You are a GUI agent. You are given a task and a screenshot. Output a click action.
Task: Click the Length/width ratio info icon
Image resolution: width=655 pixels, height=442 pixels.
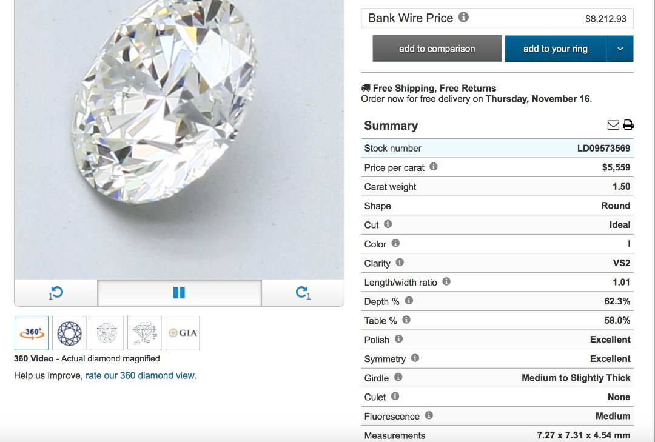point(446,281)
